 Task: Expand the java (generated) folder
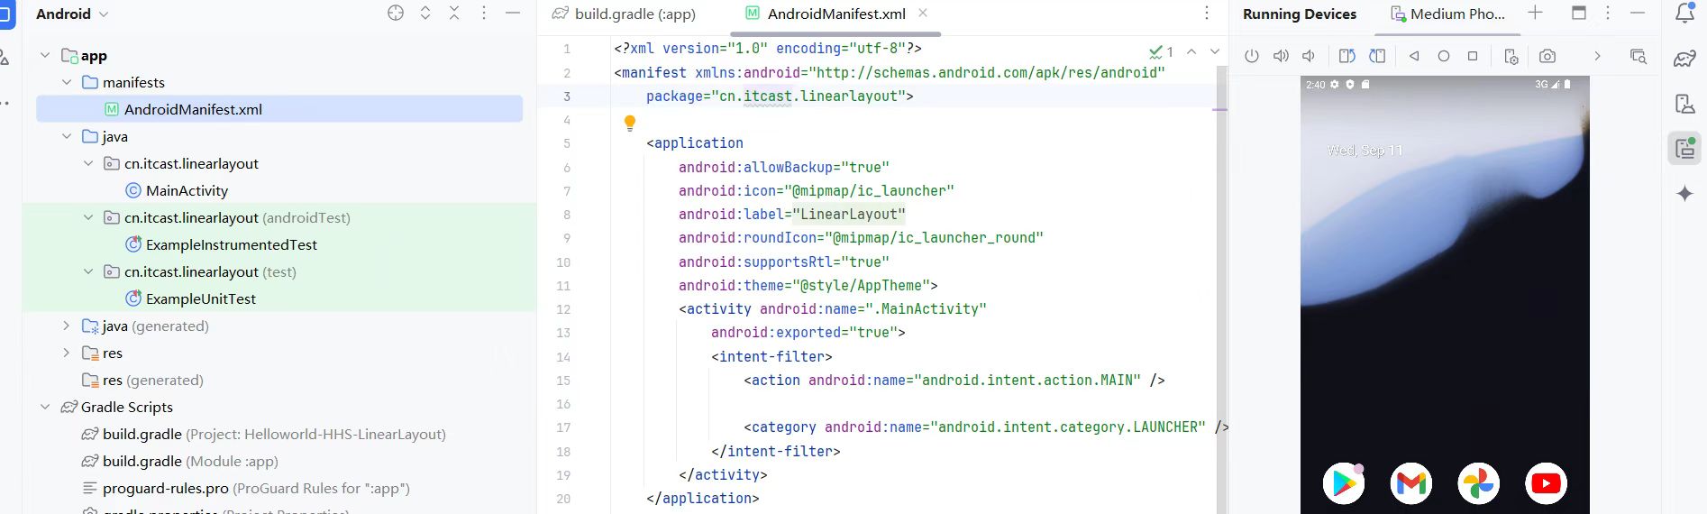[x=67, y=326]
